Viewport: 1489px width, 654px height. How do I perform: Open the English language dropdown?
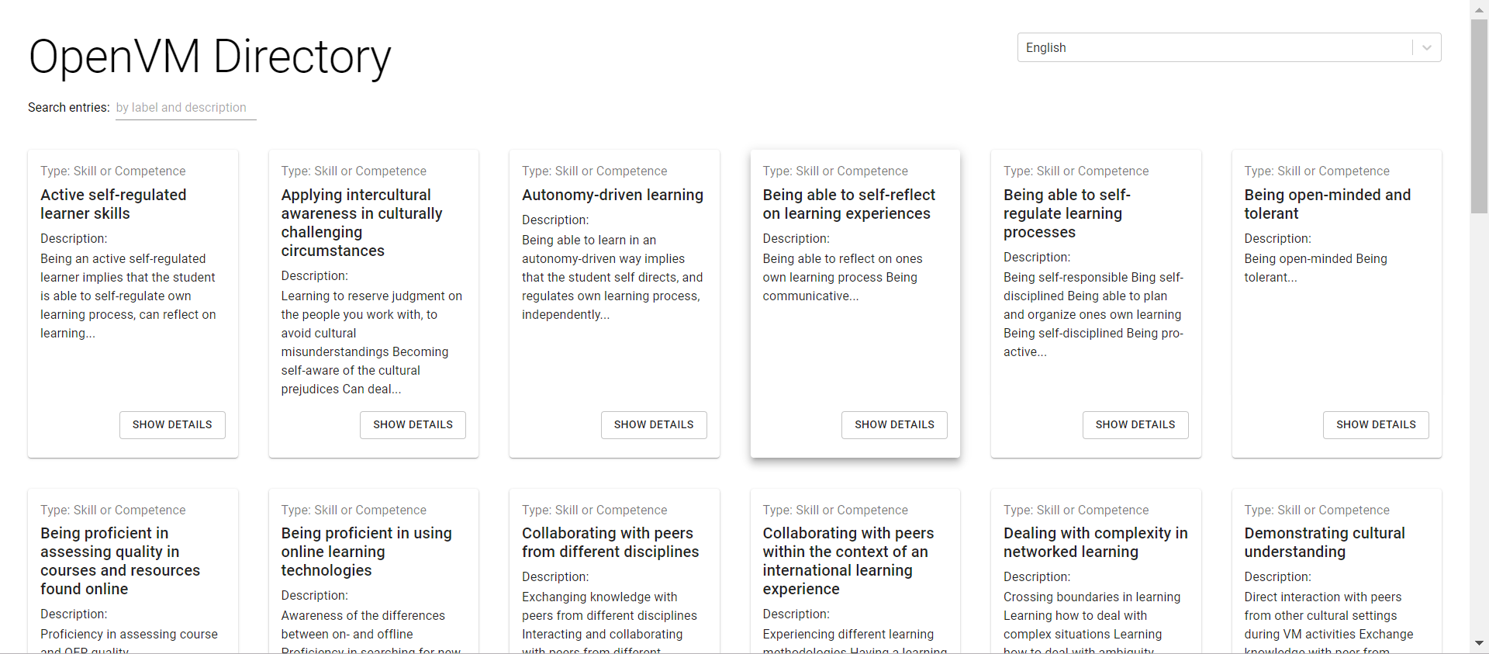click(x=1228, y=47)
